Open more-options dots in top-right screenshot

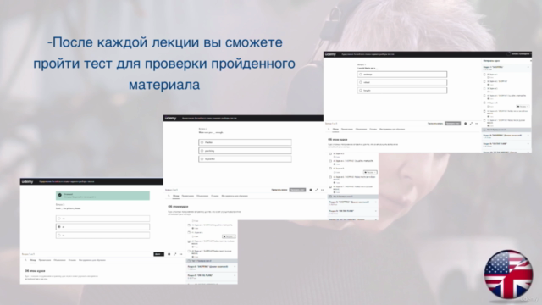point(477,124)
